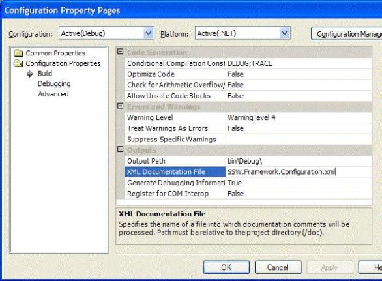Click the empty Suppress Specific Warnings value

pyautogui.click(x=299, y=140)
